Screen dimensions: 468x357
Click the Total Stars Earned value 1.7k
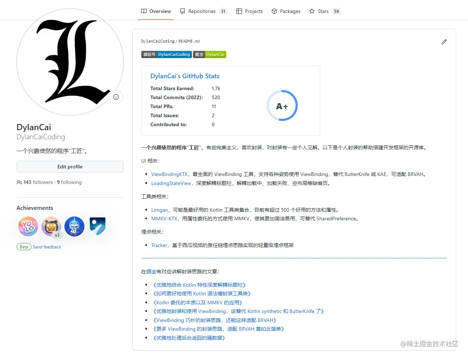(x=216, y=88)
